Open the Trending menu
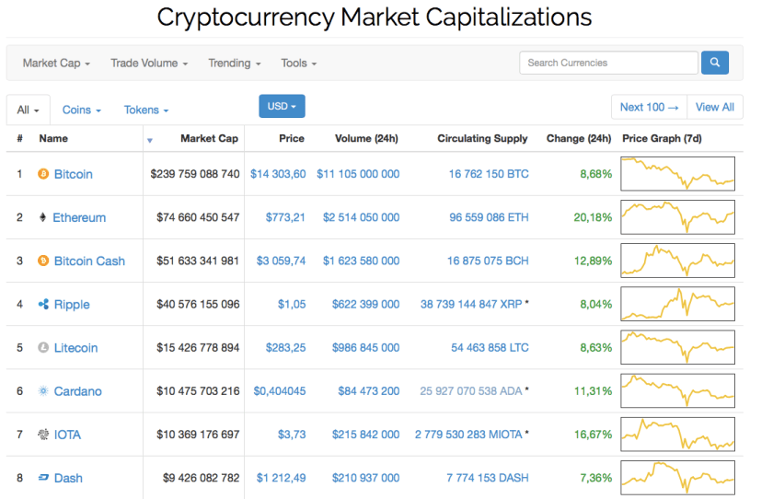The image size is (773, 499). click(x=234, y=63)
